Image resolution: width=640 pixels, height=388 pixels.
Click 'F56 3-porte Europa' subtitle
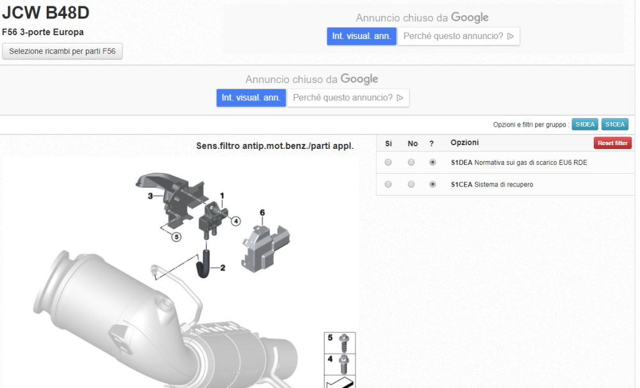point(43,32)
